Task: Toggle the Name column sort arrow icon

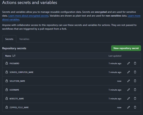Action: tap(14, 56)
